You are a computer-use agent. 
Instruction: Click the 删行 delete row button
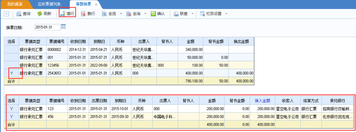[x=88, y=14]
